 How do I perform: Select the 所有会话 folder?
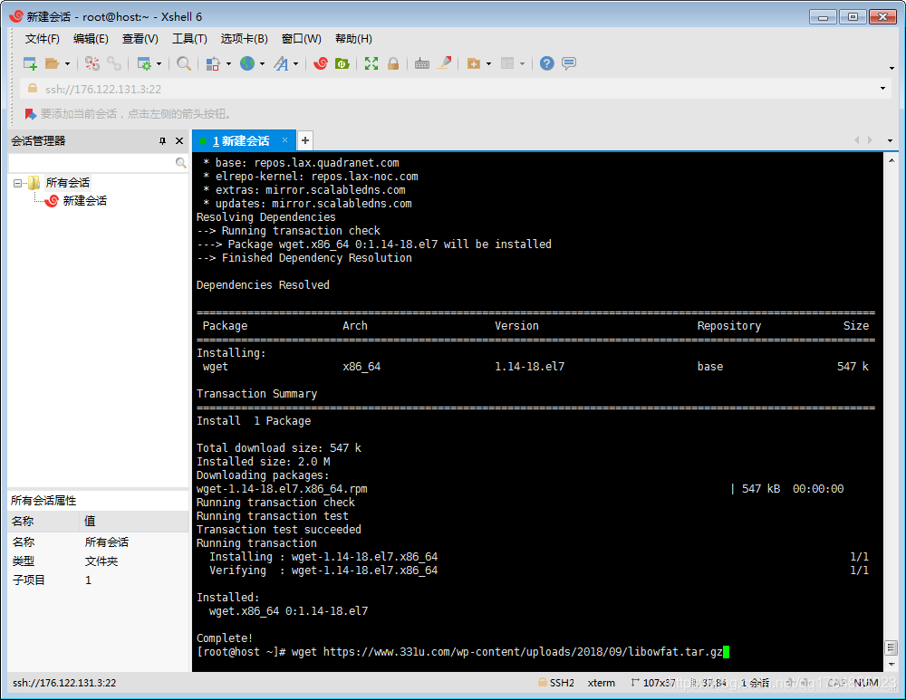tap(68, 183)
